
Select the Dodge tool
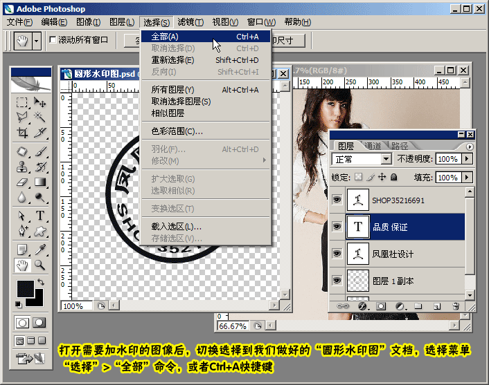click(x=40, y=197)
